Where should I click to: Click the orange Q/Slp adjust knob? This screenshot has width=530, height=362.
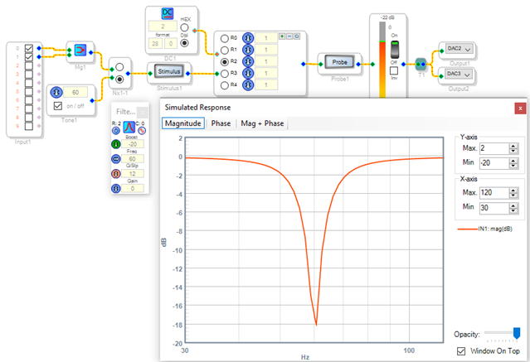tap(116, 174)
